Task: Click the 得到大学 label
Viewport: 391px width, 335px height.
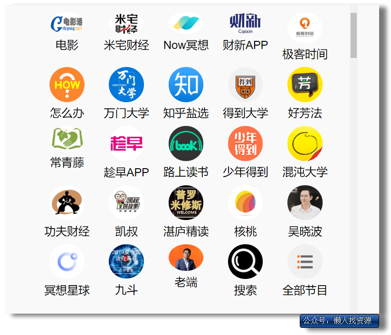Action: 245,113
